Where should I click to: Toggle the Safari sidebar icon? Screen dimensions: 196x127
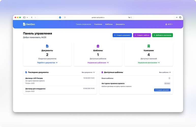tap(24, 17)
